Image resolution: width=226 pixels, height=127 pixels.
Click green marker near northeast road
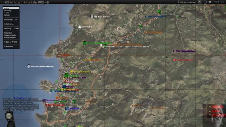141,26
